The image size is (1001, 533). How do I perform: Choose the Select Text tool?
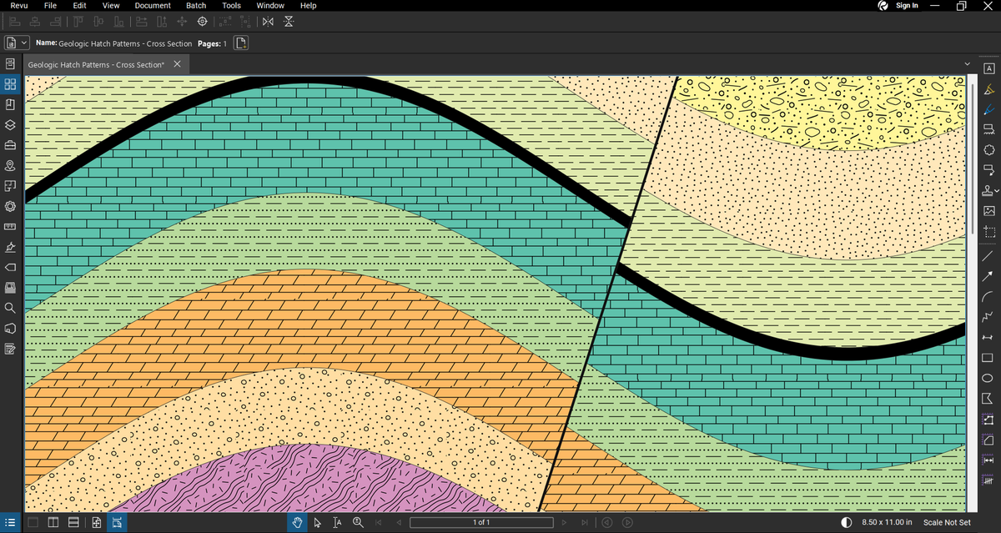coord(338,522)
